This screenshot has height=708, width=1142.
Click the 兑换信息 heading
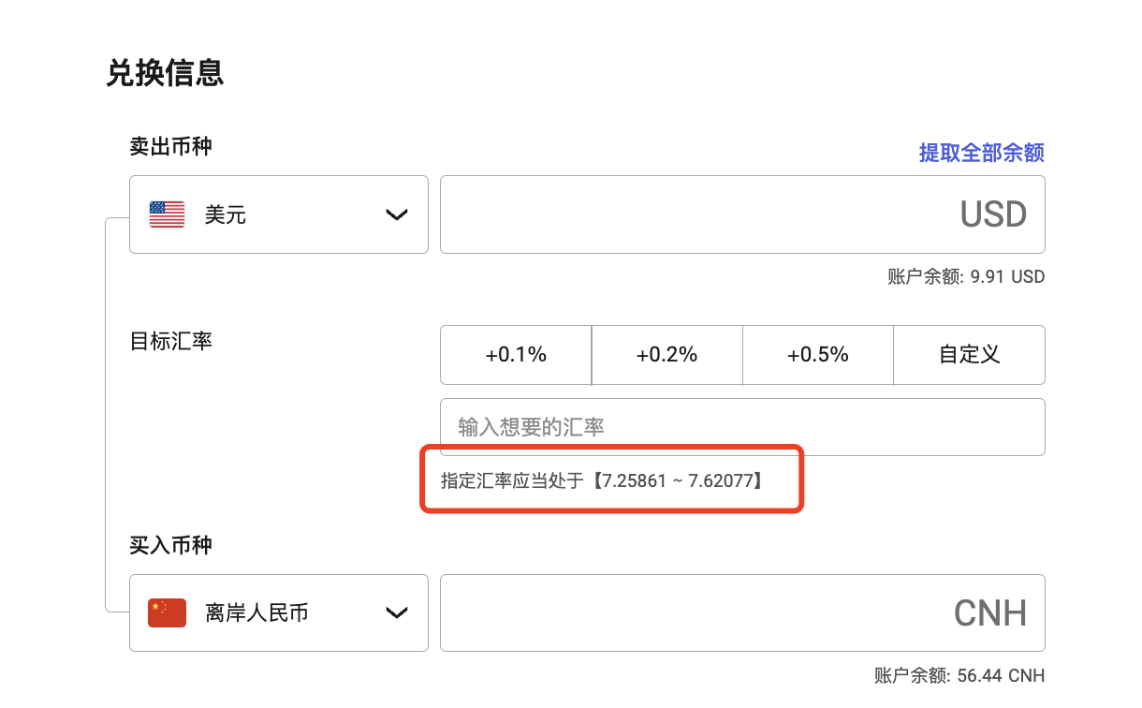point(165,73)
